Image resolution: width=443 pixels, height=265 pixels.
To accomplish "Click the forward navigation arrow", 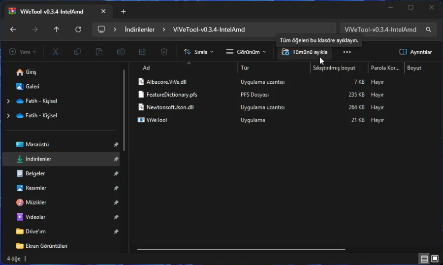I will point(35,30).
